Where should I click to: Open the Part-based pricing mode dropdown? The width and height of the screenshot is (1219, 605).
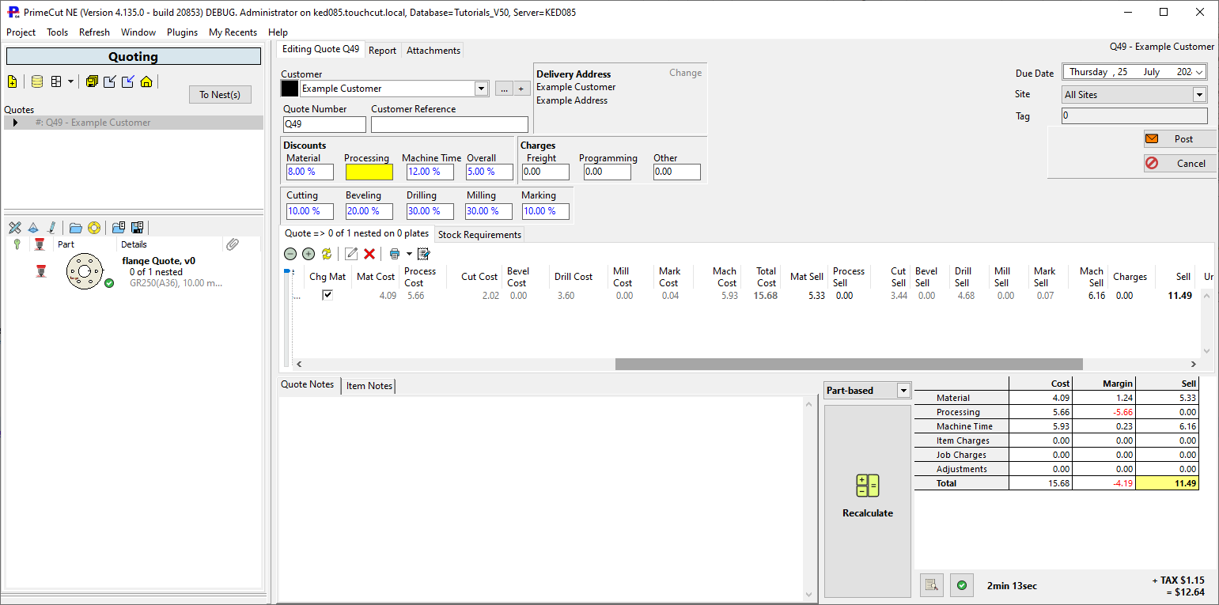coord(903,391)
